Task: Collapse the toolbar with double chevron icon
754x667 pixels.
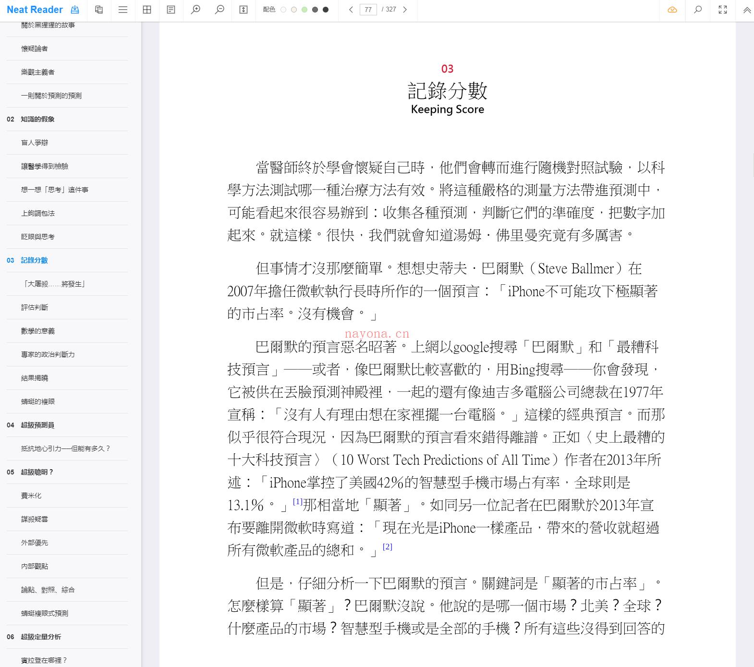Action: pyautogui.click(x=747, y=10)
